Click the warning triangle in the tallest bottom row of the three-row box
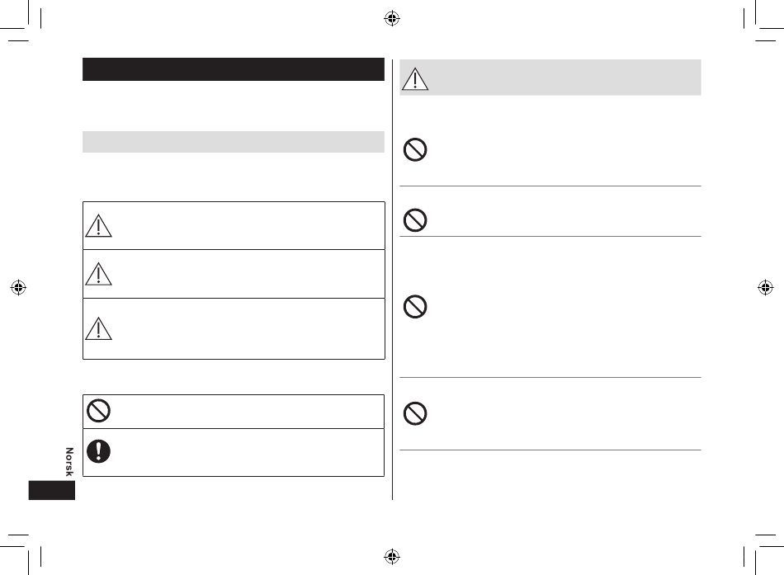Image resolution: width=784 pixels, height=575 pixels. point(98,328)
